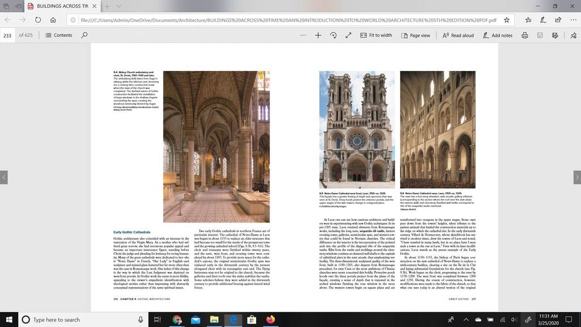Open Microsoft Store from taskbar
The width and height of the screenshot is (581, 327).
[x=251, y=320]
